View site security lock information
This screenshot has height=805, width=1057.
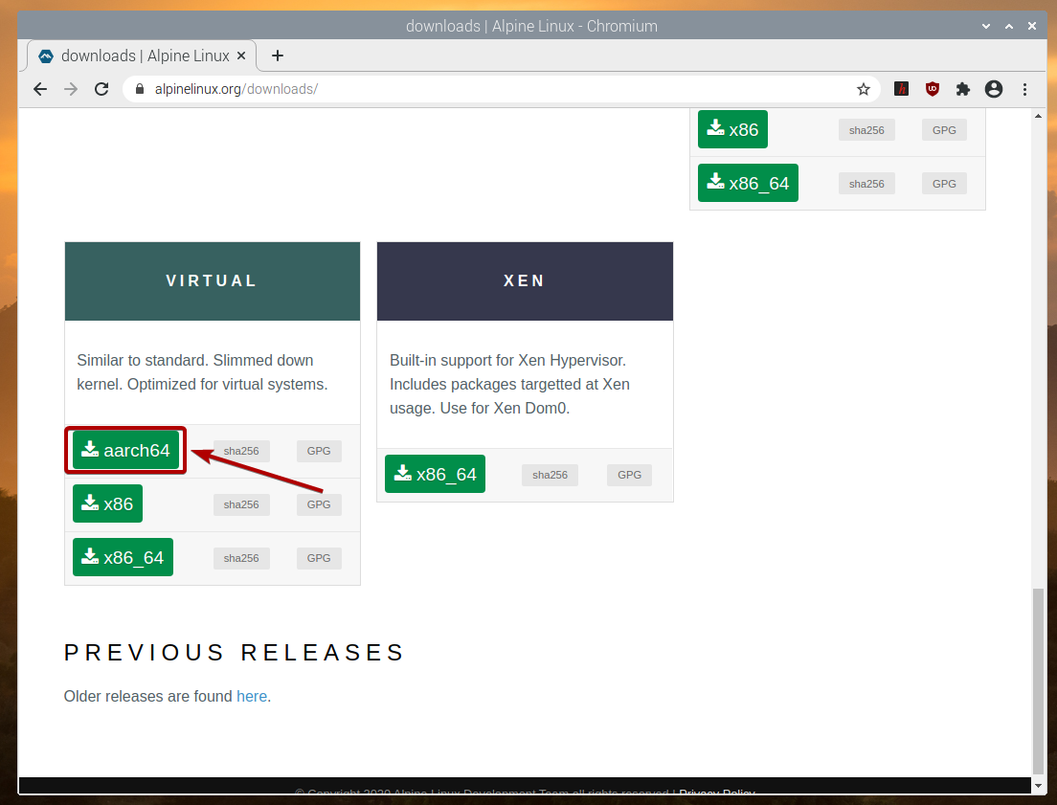(140, 89)
